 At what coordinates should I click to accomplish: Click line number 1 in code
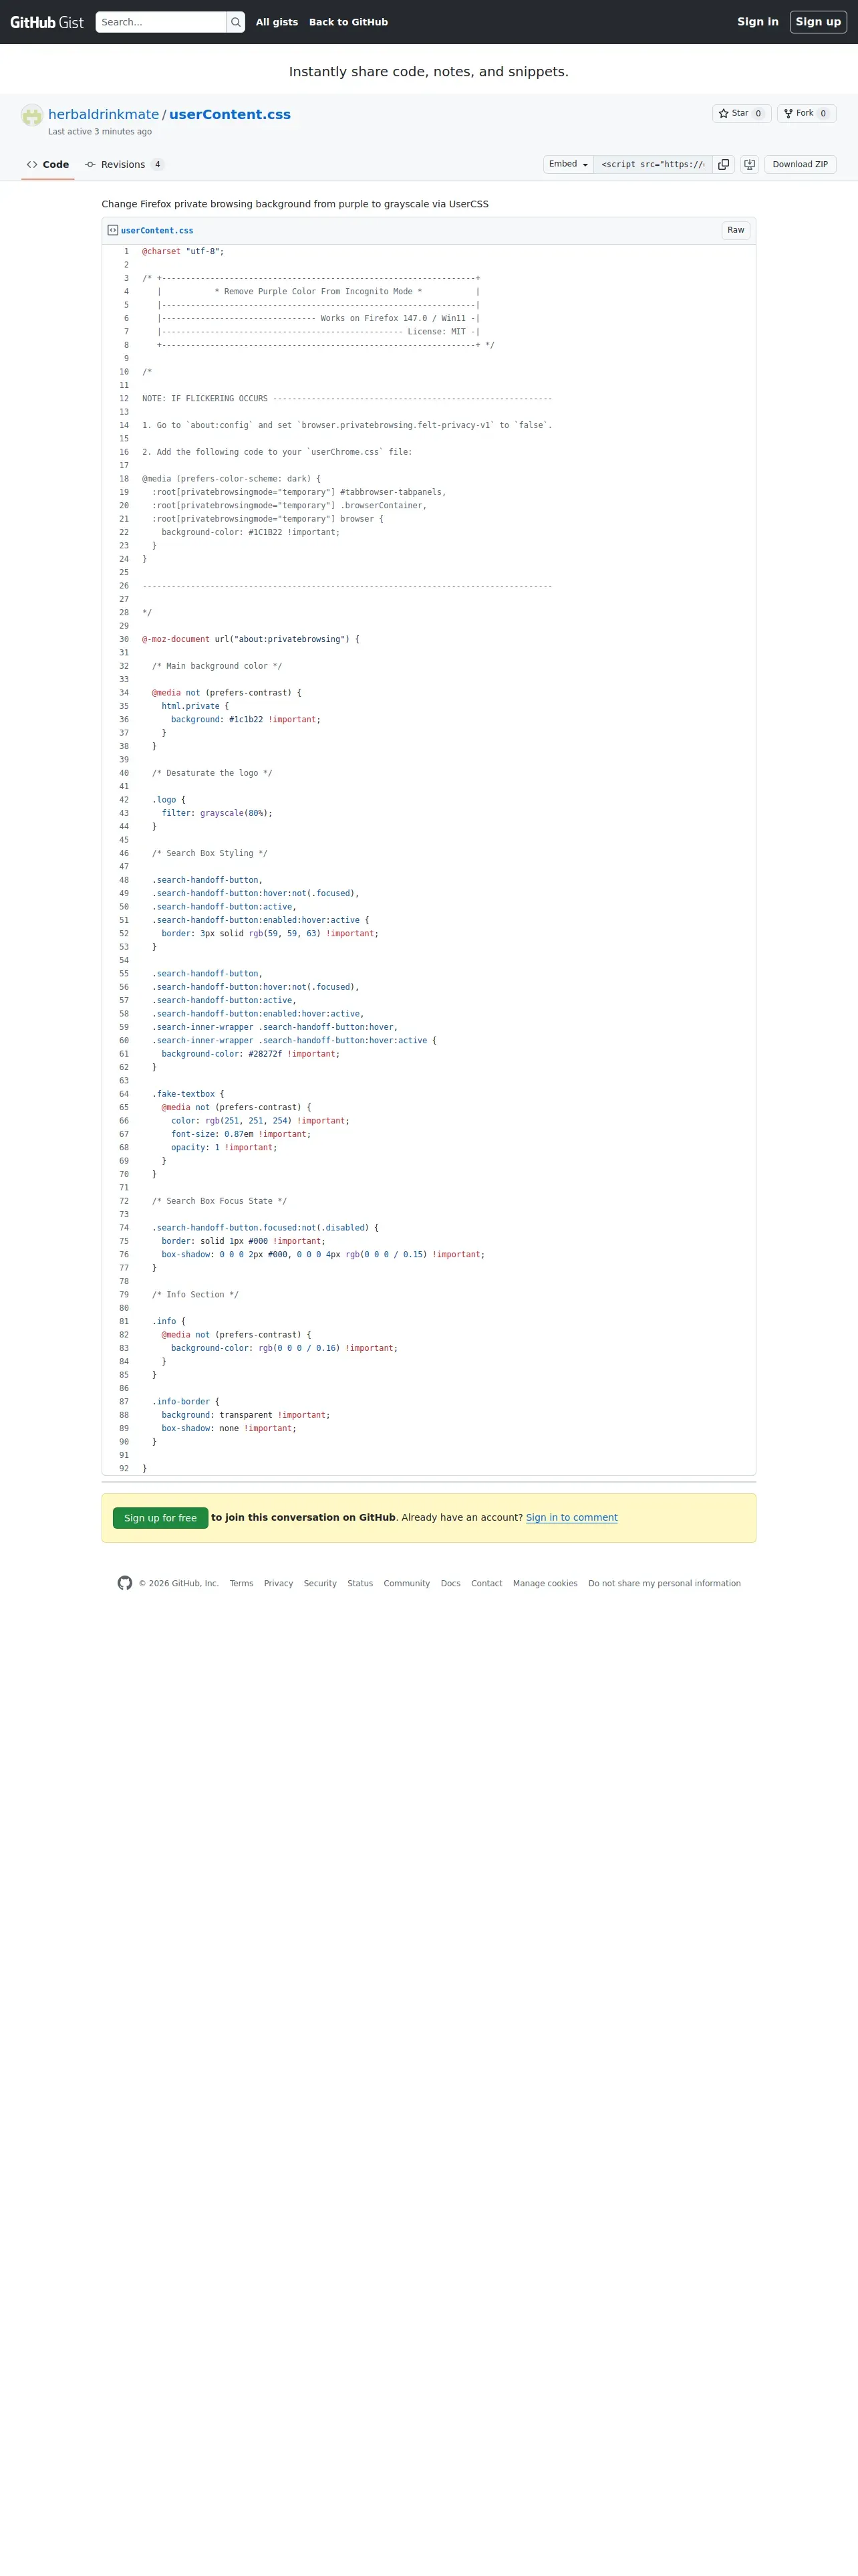click(119, 252)
